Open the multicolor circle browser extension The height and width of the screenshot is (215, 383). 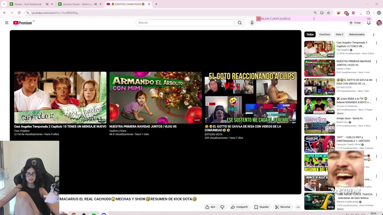tap(338, 13)
